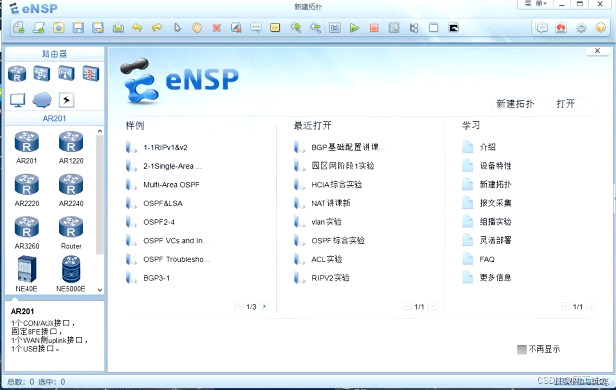Click the Redo arrow icon
The width and height of the screenshot is (616, 390).
tap(157, 27)
